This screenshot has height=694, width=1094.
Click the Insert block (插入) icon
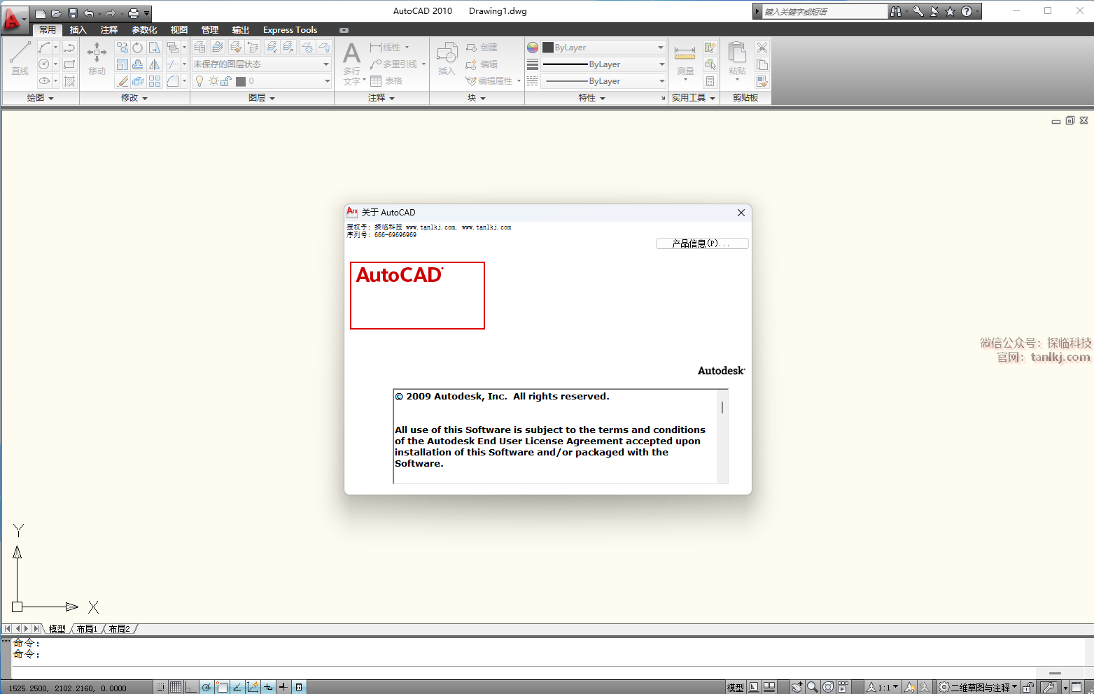tap(447, 58)
